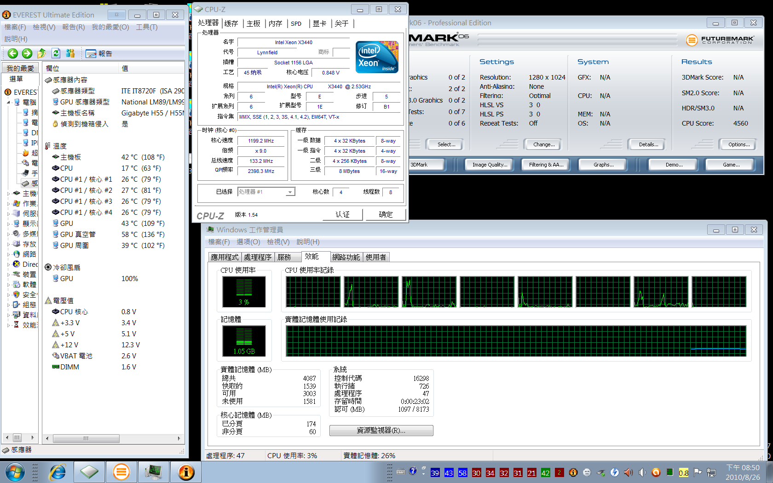Click Demo... button in 3DMark06
This screenshot has width=773, height=483.
pyautogui.click(x=674, y=165)
